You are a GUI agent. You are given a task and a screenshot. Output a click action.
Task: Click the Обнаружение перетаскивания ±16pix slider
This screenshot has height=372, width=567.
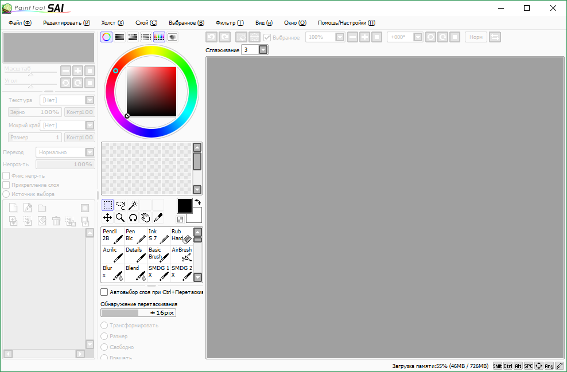pyautogui.click(x=138, y=313)
